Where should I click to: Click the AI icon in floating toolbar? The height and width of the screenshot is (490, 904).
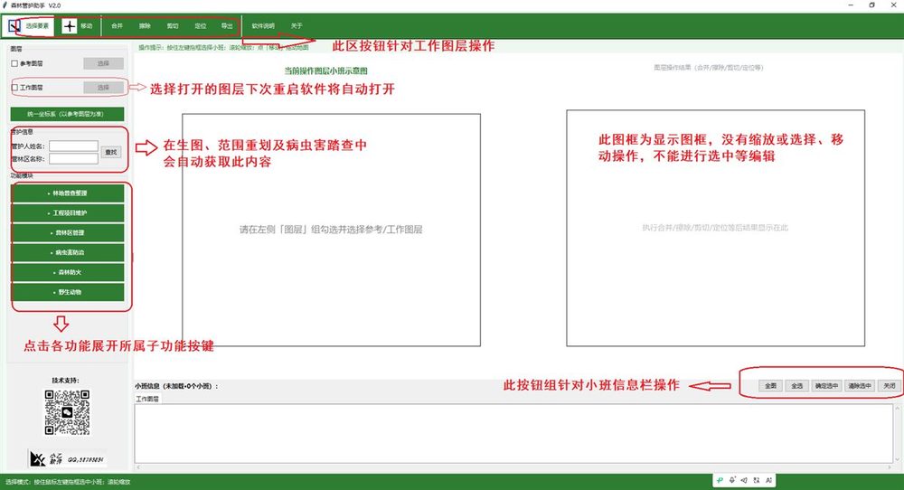(x=768, y=480)
